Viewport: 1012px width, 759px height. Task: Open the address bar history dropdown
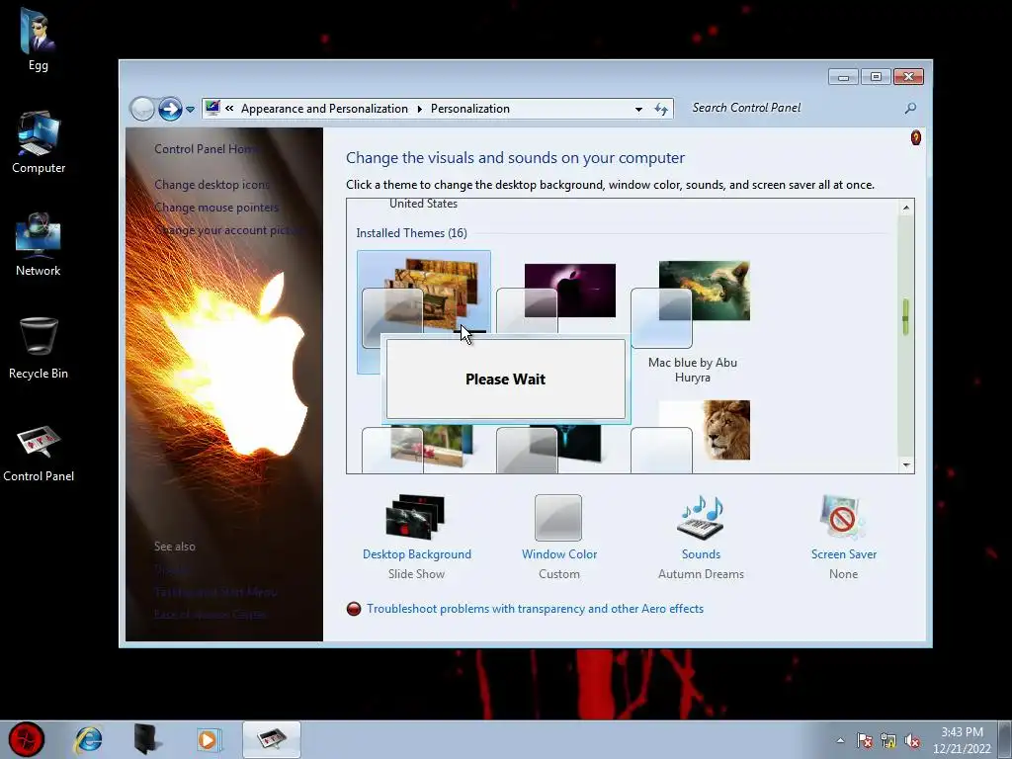[638, 109]
